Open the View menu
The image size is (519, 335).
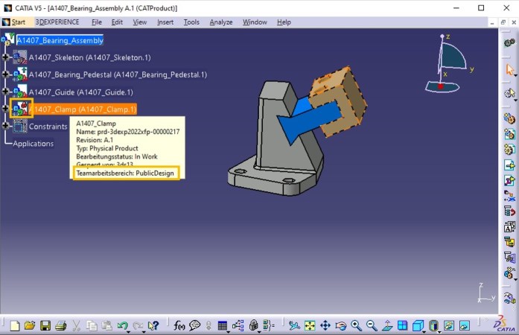coord(140,22)
